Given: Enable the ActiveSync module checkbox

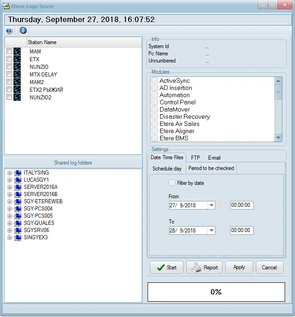Looking at the screenshot, I should tap(155, 81).
